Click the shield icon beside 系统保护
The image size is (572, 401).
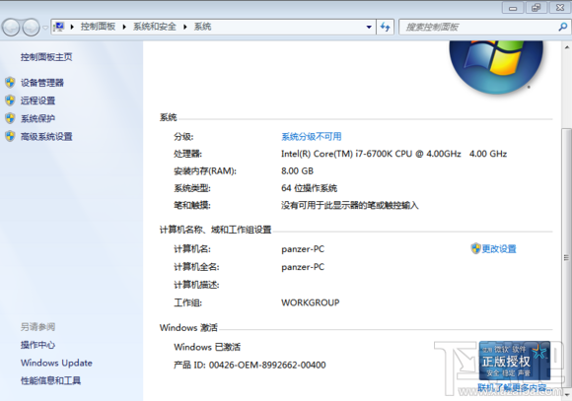point(10,118)
